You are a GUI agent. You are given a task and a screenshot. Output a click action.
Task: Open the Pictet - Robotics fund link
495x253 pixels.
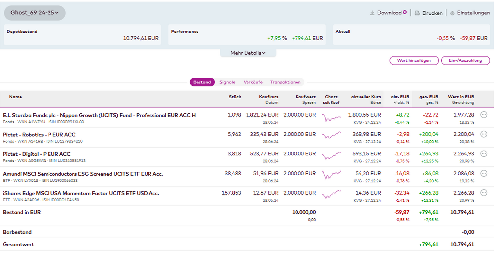tap(39, 135)
